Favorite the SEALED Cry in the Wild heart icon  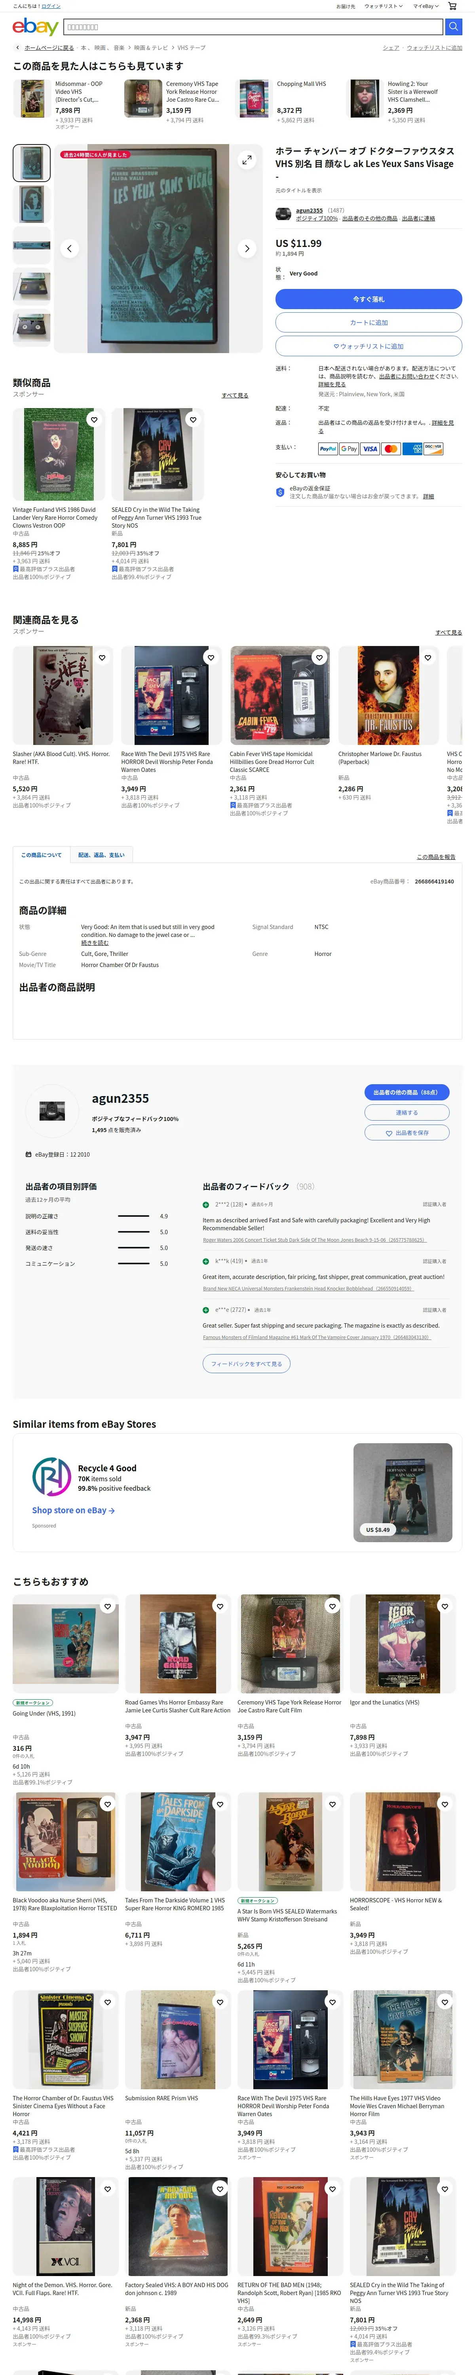[193, 420]
